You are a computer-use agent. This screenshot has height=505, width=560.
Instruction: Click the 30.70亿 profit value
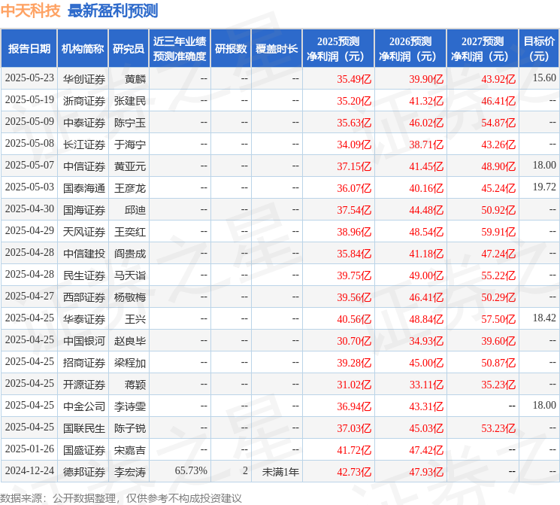click(354, 341)
